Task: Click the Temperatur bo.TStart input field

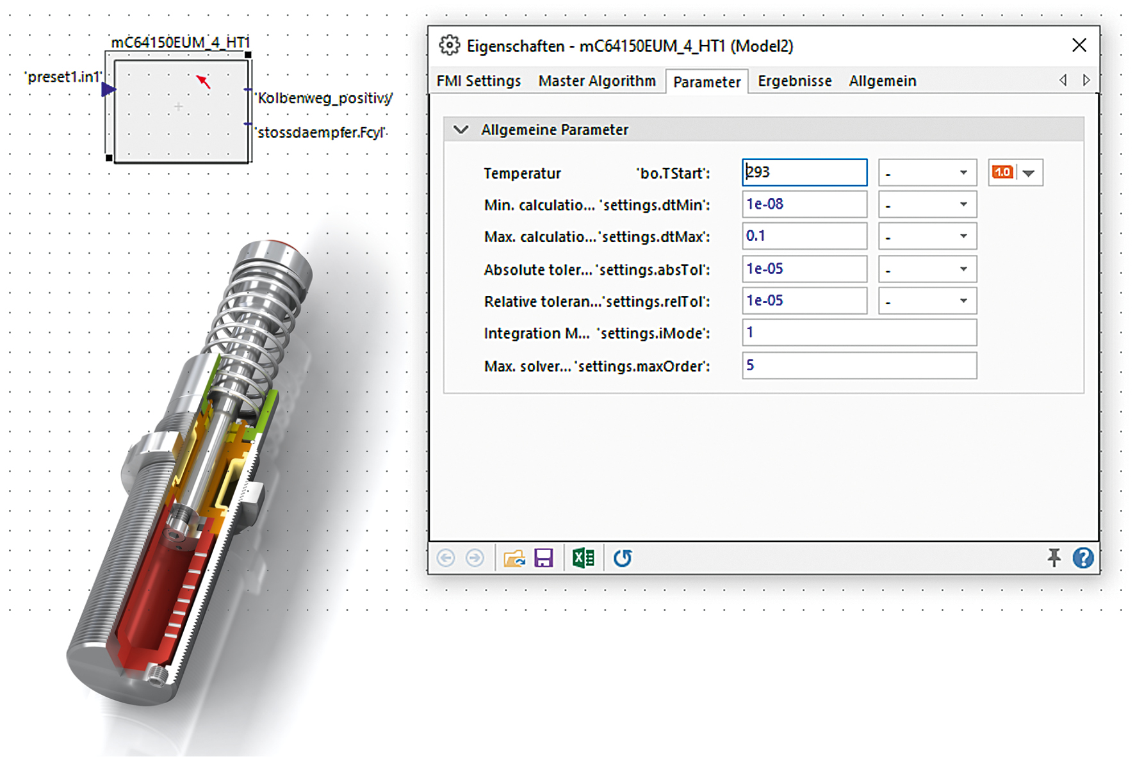Action: (804, 172)
